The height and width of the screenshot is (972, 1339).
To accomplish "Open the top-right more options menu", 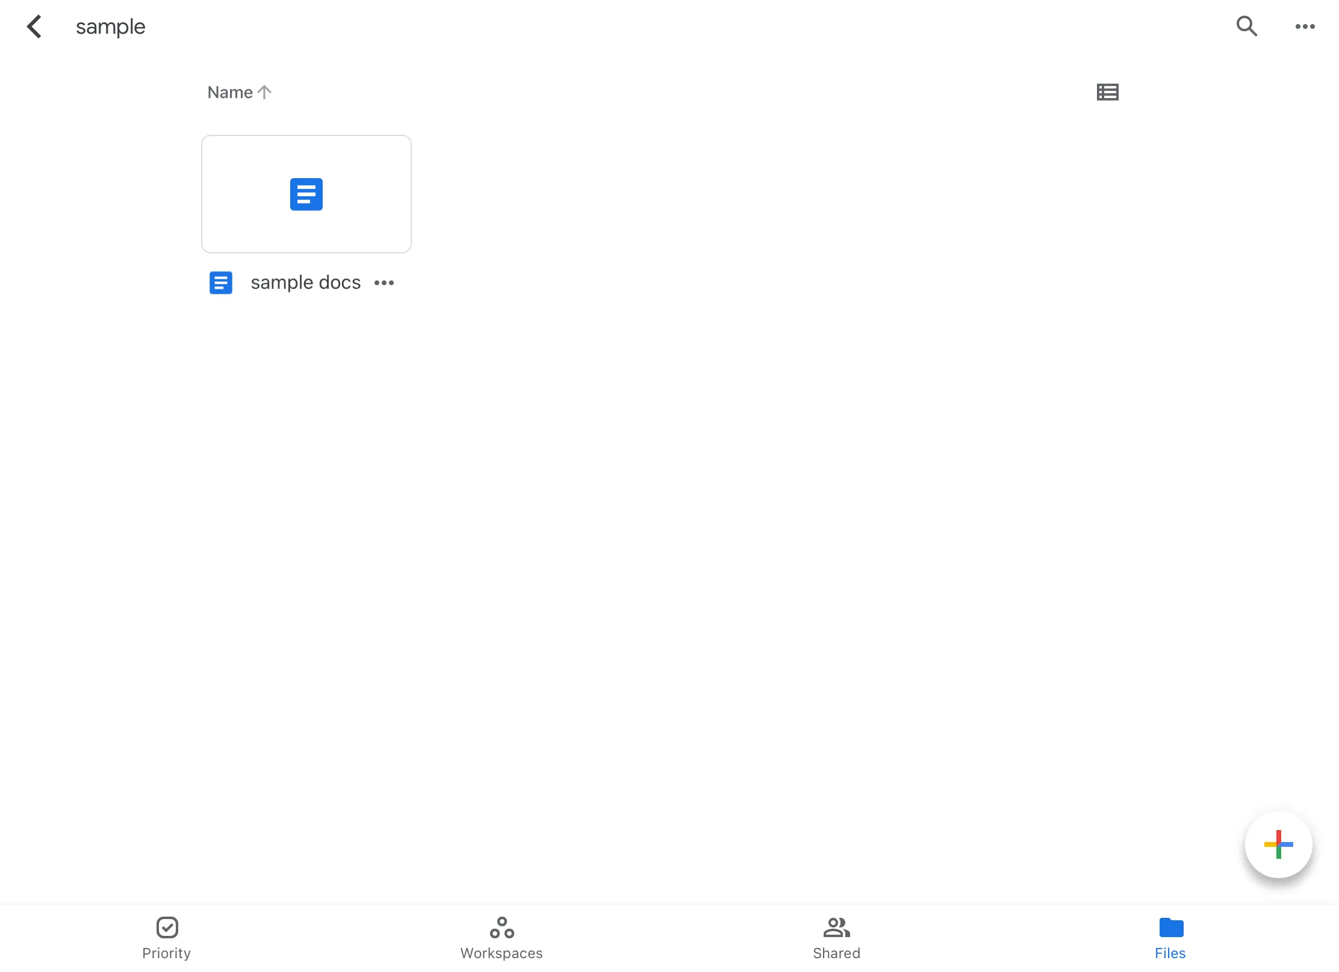I will click(x=1305, y=26).
